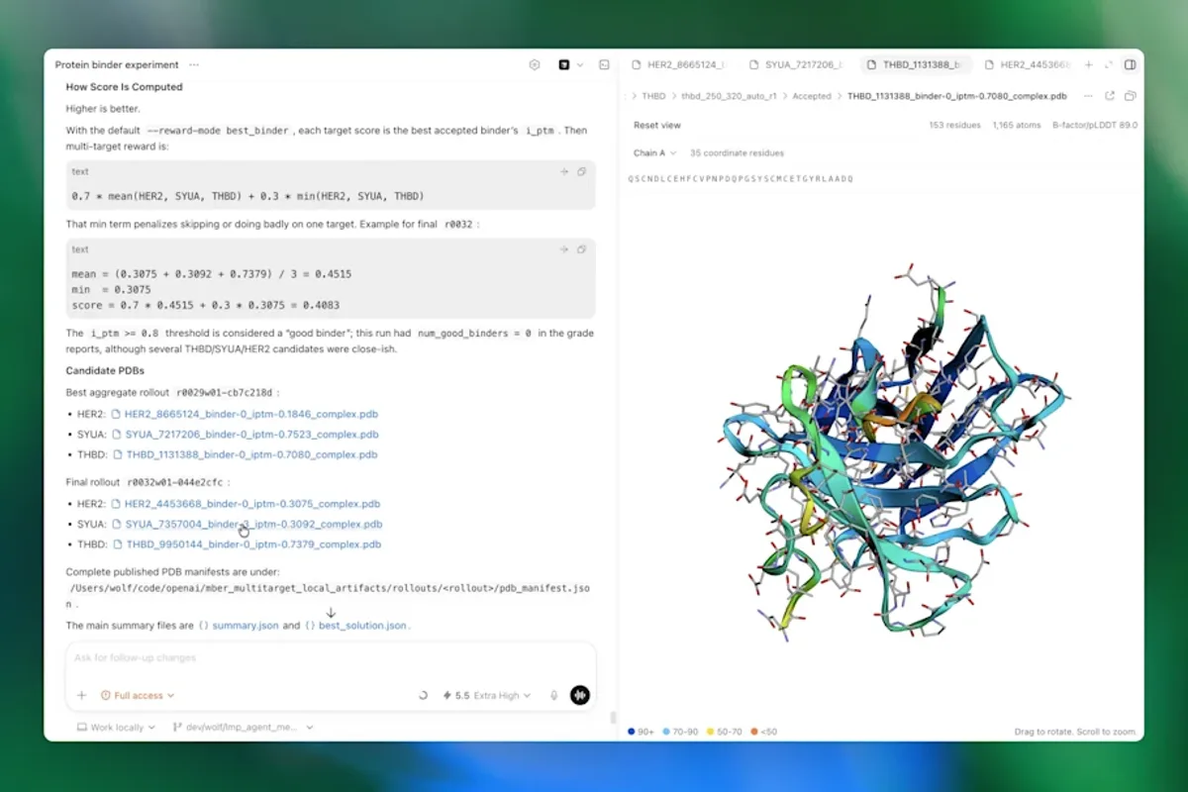Open the 5.5 Extra High model dropdown
Viewport: 1188px width, 792px height.
[487, 696]
